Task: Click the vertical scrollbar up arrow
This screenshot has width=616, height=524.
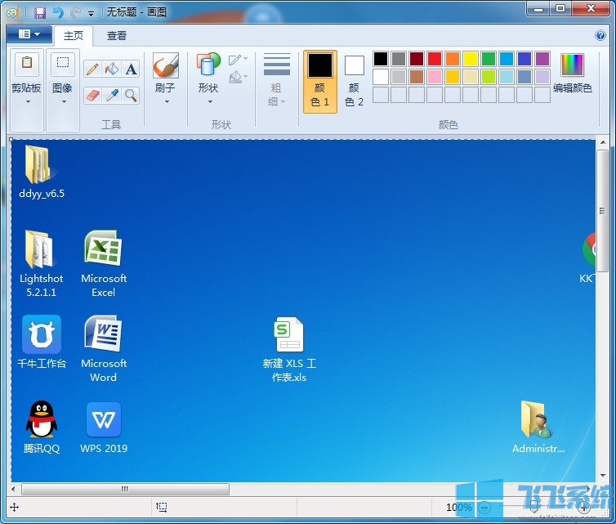Action: tap(603, 142)
